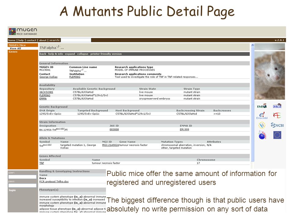Open contact in the navigation bar
The width and height of the screenshot is (294, 220).
coord(31,40)
